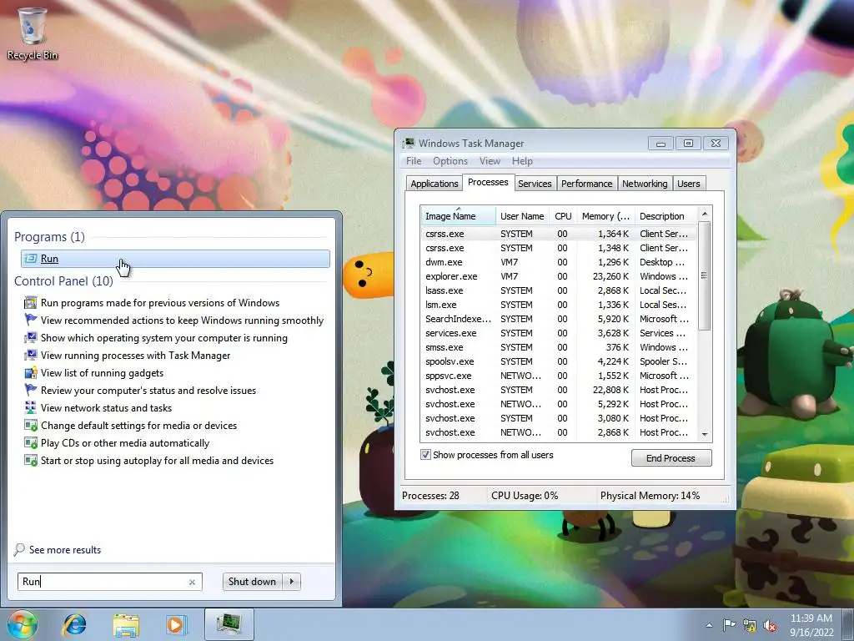The image size is (854, 641).
Task: Click flag icon beside View recommended actions
Action: pos(31,320)
